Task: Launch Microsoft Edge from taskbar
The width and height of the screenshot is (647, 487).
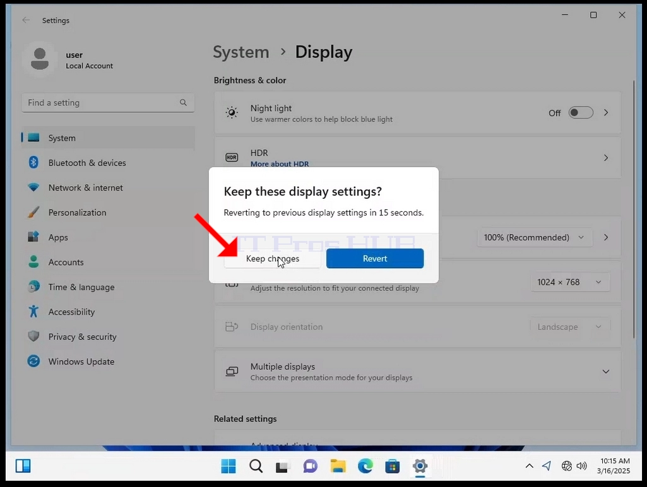Action: pos(365,466)
